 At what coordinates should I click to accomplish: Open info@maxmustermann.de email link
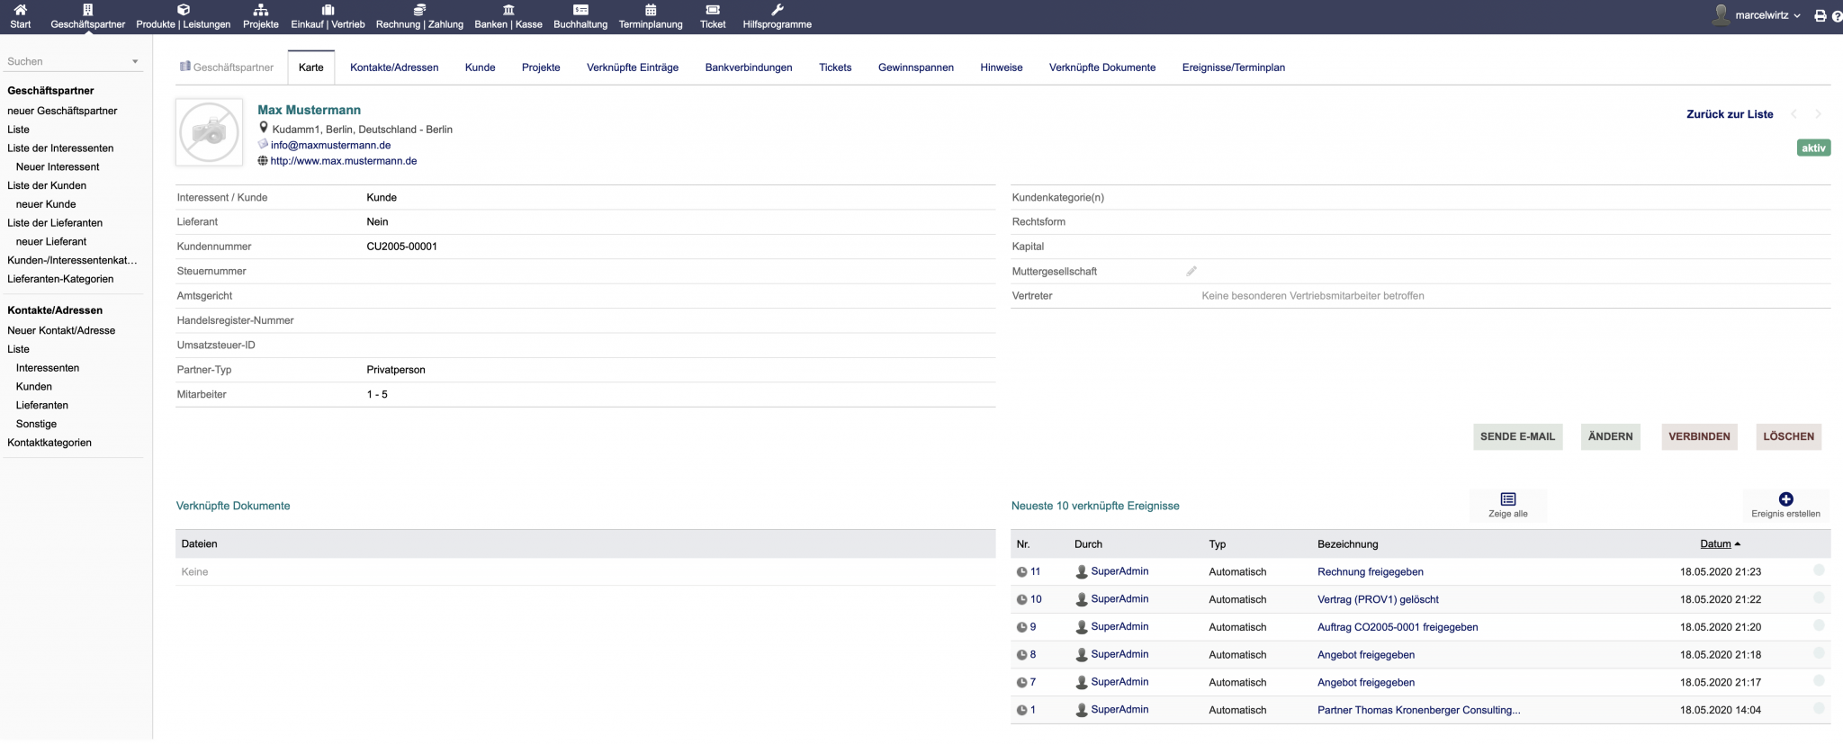pos(330,145)
